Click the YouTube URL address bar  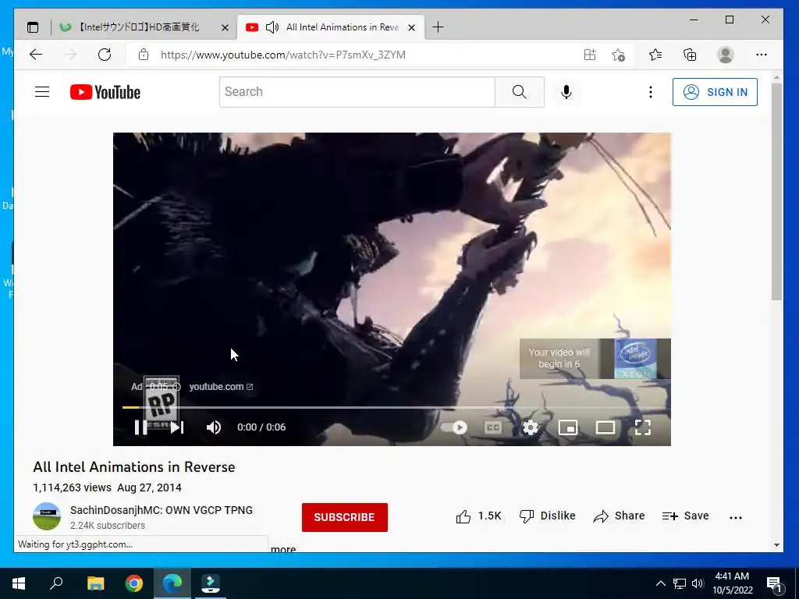pos(283,55)
